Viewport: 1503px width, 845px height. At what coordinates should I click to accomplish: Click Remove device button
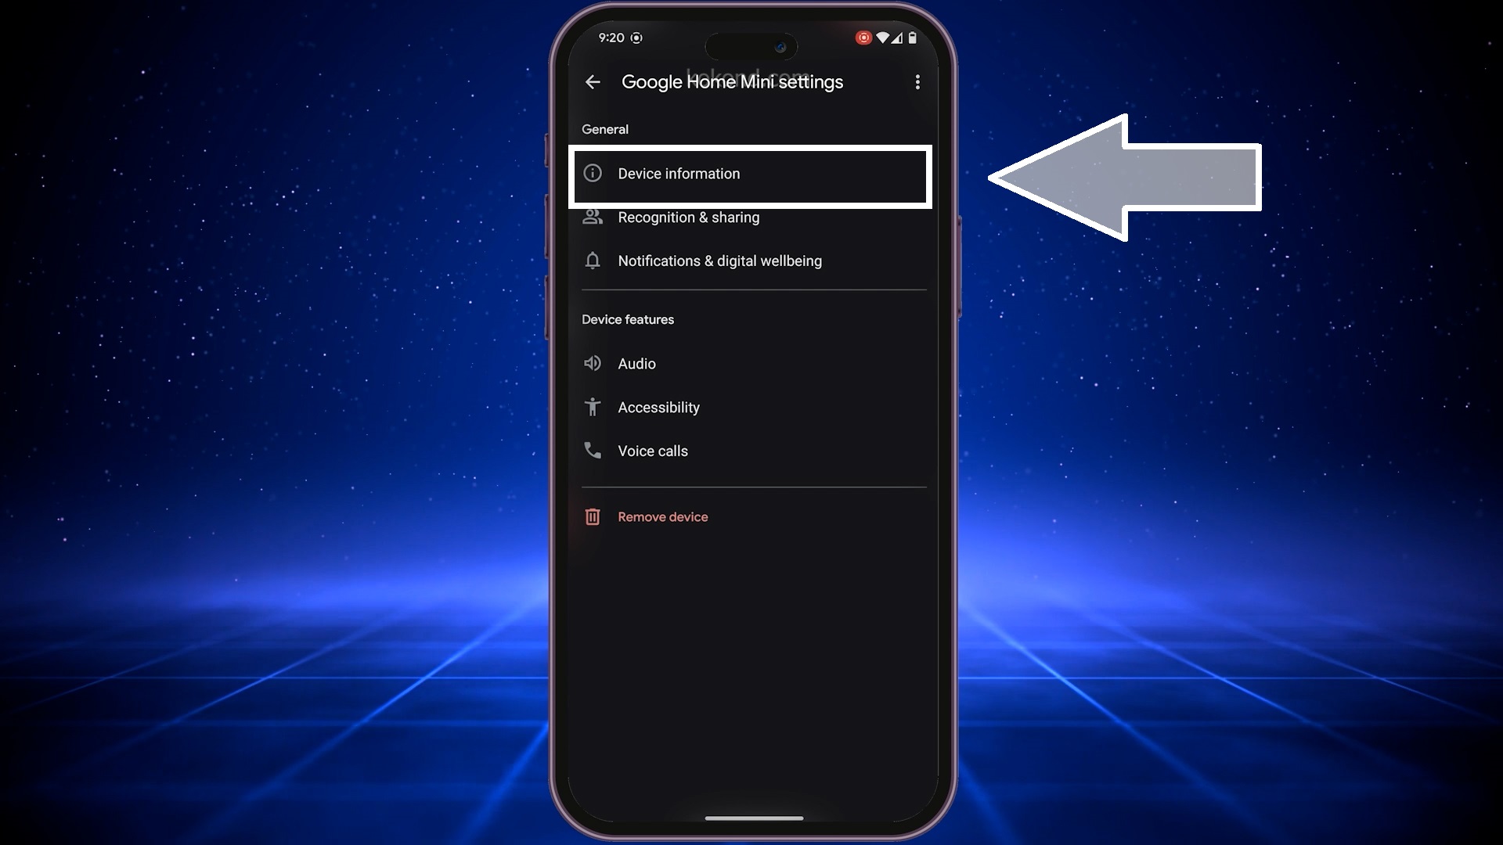(x=663, y=516)
